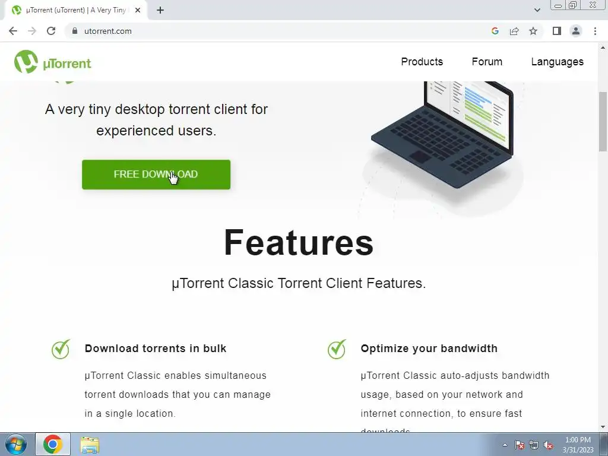Image resolution: width=608 pixels, height=456 pixels.
Task: Open the Forum link in navigation
Action: click(487, 62)
